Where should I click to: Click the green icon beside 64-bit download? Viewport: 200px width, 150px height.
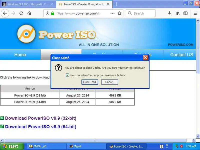click(x=2, y=126)
